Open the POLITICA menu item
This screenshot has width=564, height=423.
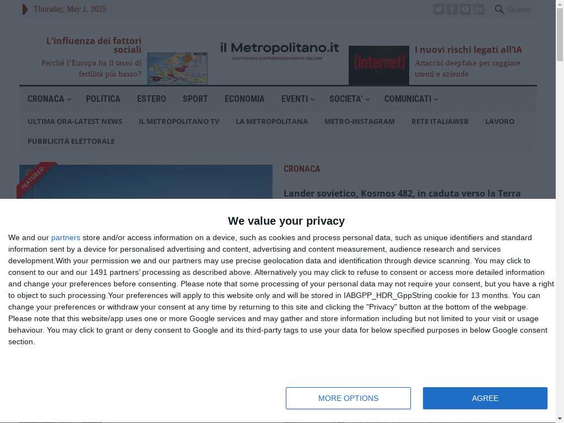point(103,99)
